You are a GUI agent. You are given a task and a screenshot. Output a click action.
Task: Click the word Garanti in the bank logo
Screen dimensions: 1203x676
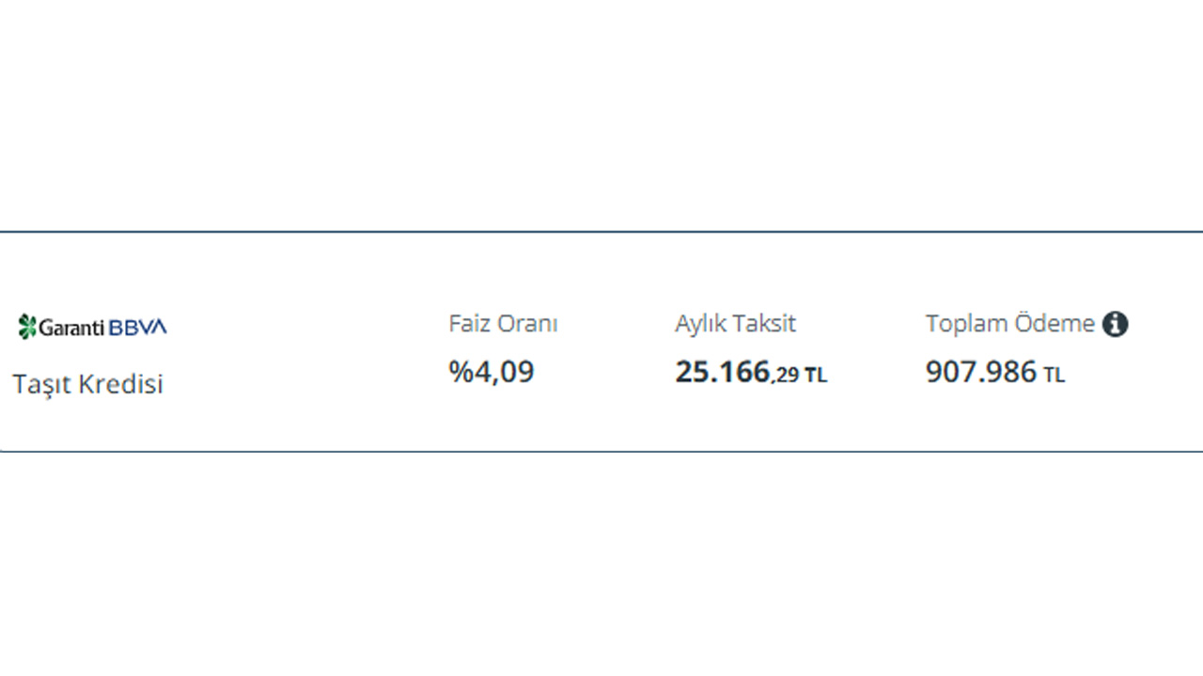[71, 328]
